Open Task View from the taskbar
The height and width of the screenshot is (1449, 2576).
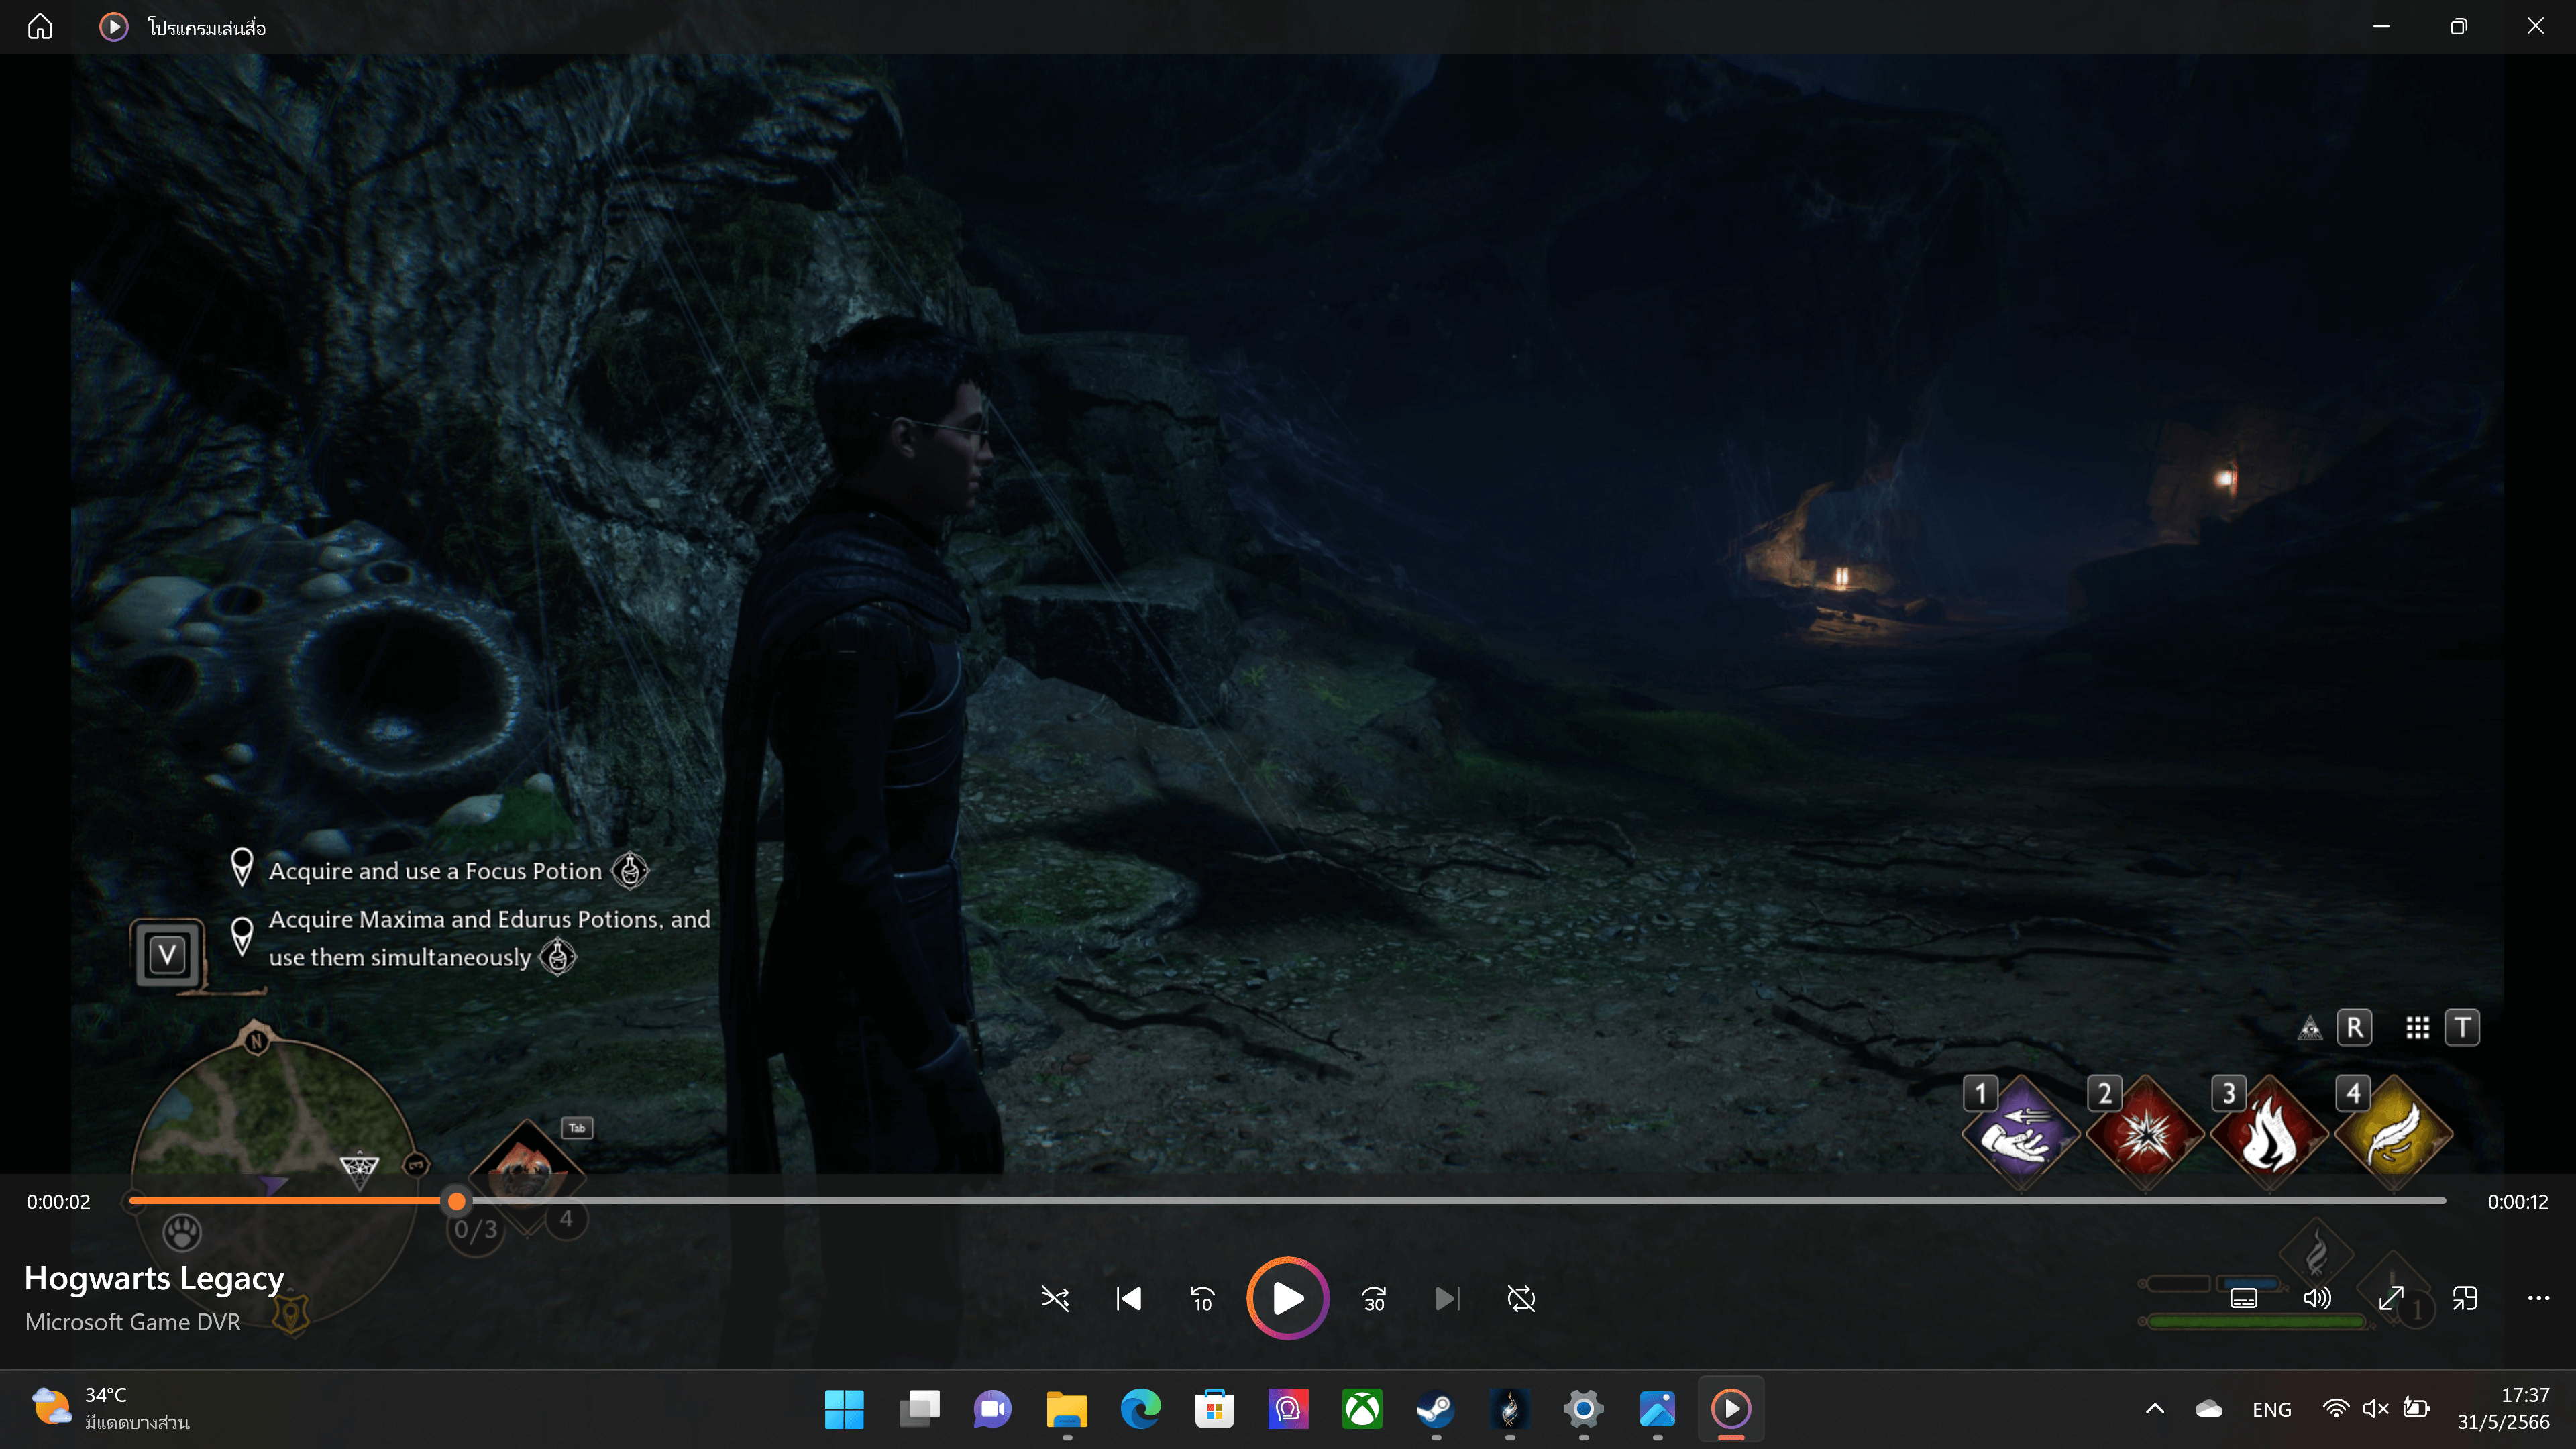pyautogui.click(x=918, y=1409)
